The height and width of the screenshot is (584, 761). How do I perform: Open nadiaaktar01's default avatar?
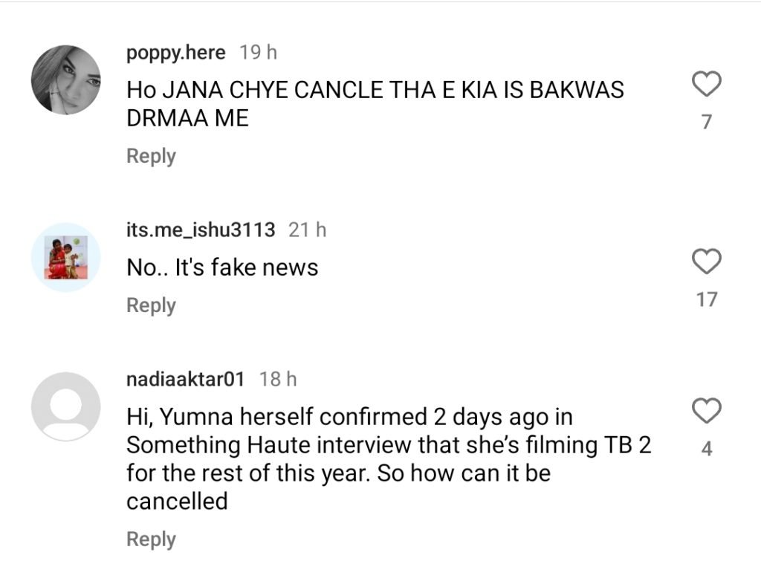[65, 406]
